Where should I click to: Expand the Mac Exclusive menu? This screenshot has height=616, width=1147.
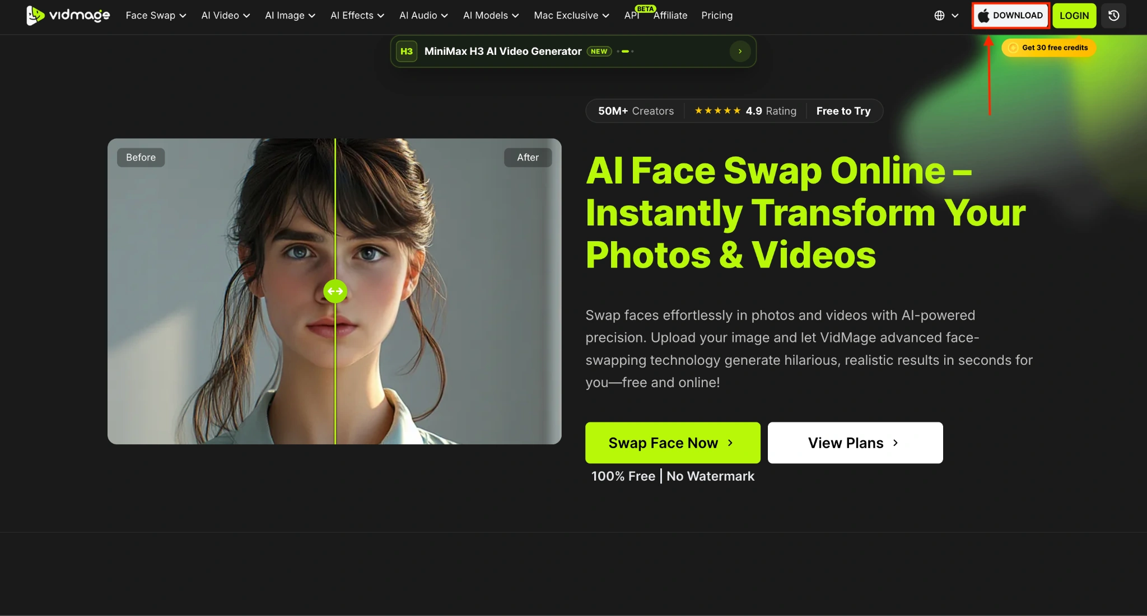coord(571,16)
